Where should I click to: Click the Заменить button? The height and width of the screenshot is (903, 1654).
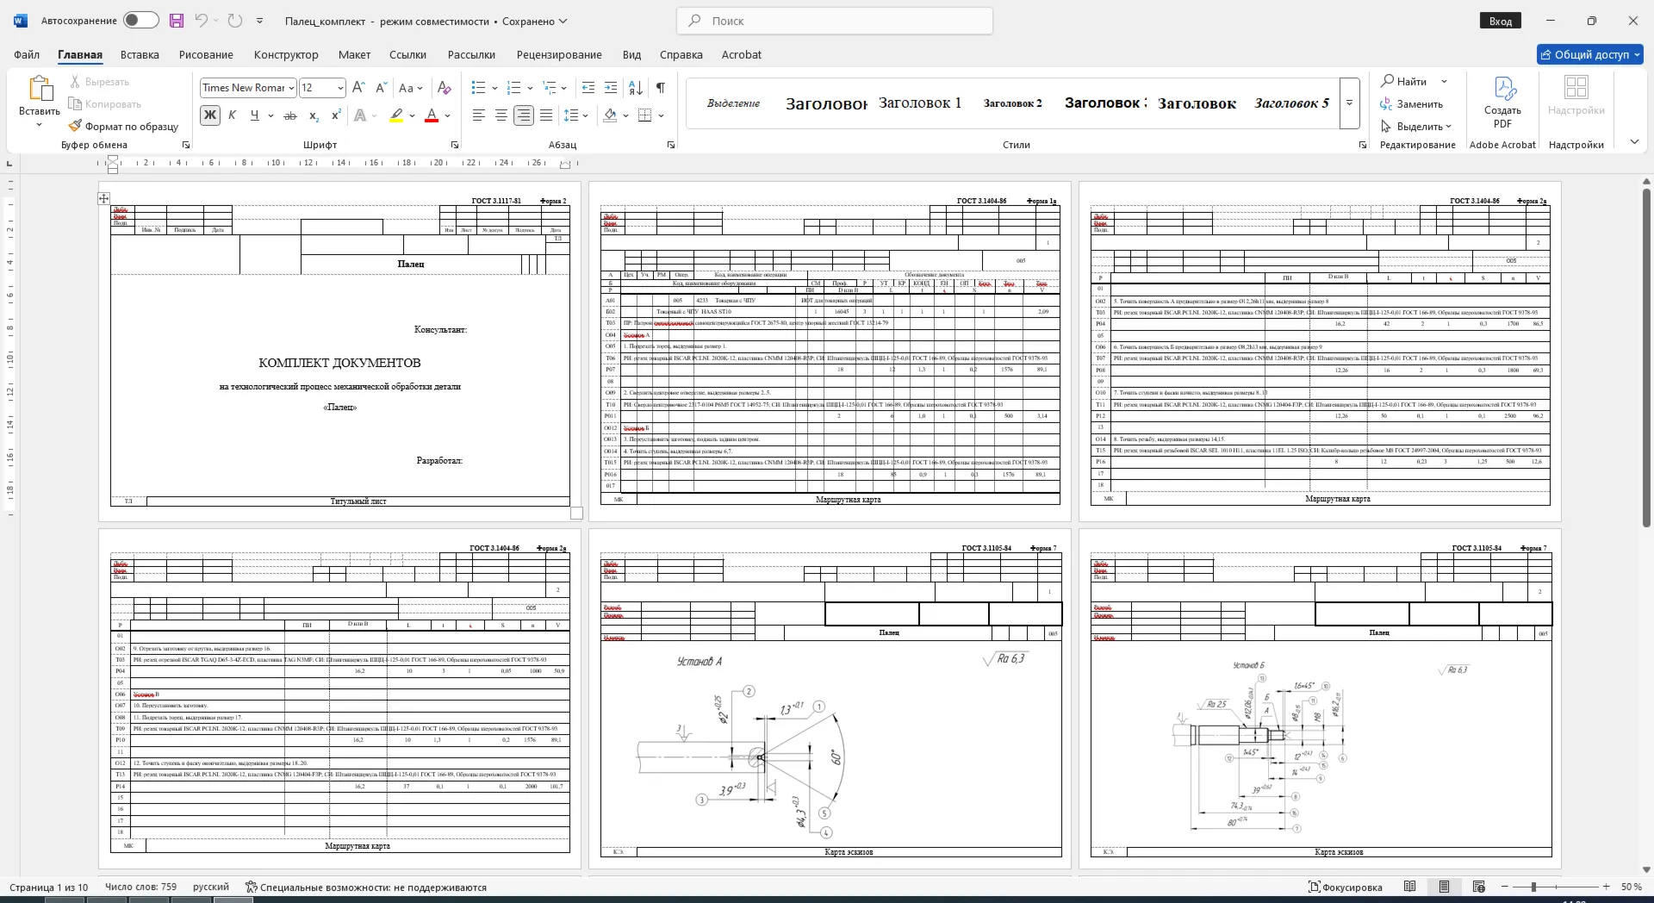[x=1412, y=104]
